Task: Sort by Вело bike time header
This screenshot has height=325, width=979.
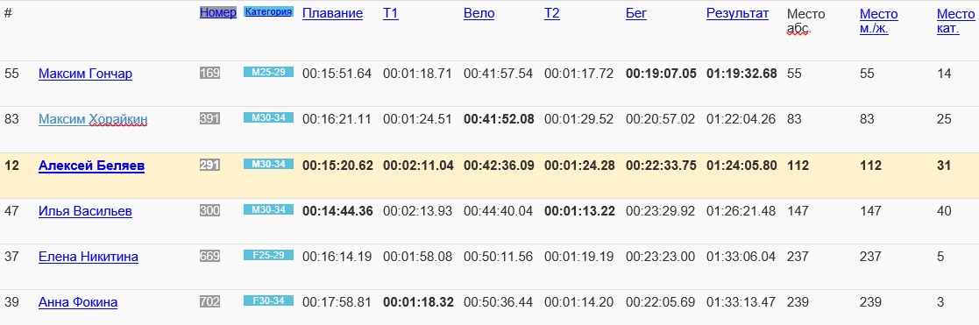Action: pyautogui.click(x=479, y=14)
